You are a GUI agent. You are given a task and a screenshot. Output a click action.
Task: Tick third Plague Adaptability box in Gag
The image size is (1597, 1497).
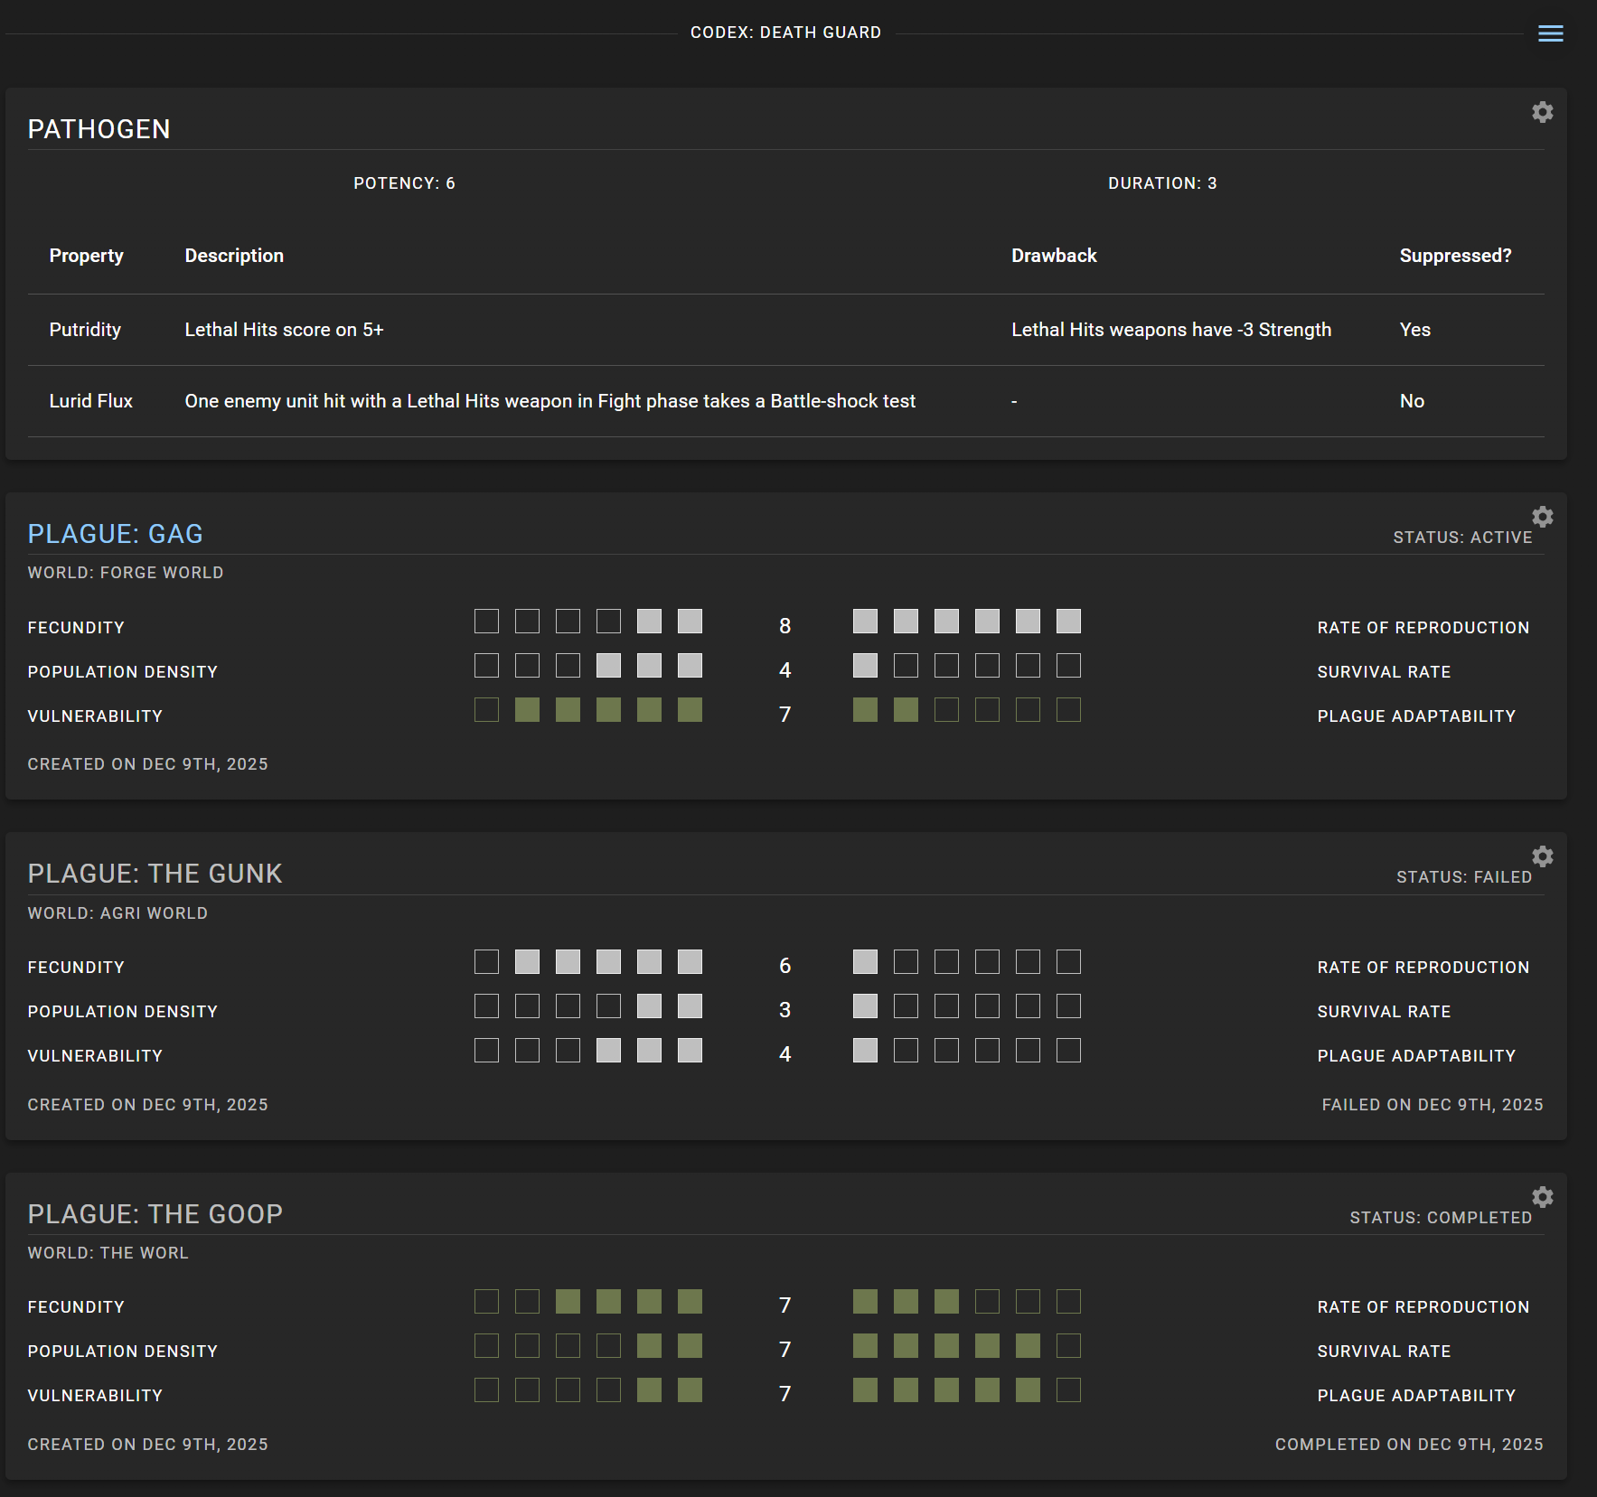click(946, 710)
